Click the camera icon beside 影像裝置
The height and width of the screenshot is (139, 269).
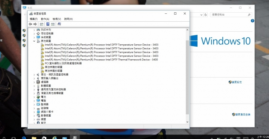point(38,116)
